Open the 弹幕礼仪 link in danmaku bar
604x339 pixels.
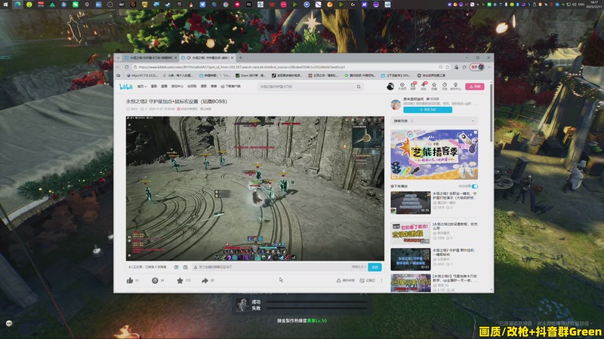pyautogui.click(x=358, y=267)
